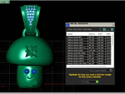Click grams value 77.56
The image size is (125, 94).
(91, 61)
